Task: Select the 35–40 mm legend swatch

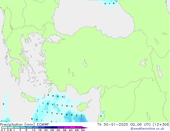Action: coord(66,128)
